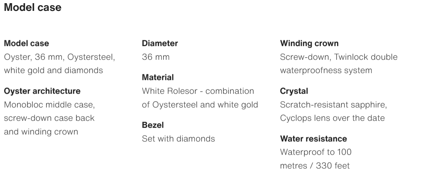Click the 'Material' spec label
Screen dimensions: 421x174
coord(158,77)
